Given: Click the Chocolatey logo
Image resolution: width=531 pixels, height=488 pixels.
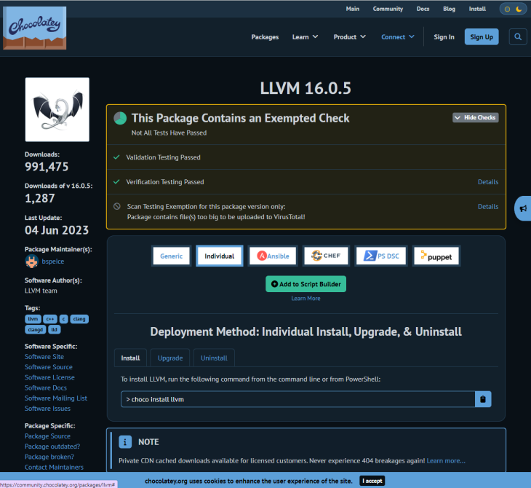Looking at the screenshot, I should [x=34, y=28].
